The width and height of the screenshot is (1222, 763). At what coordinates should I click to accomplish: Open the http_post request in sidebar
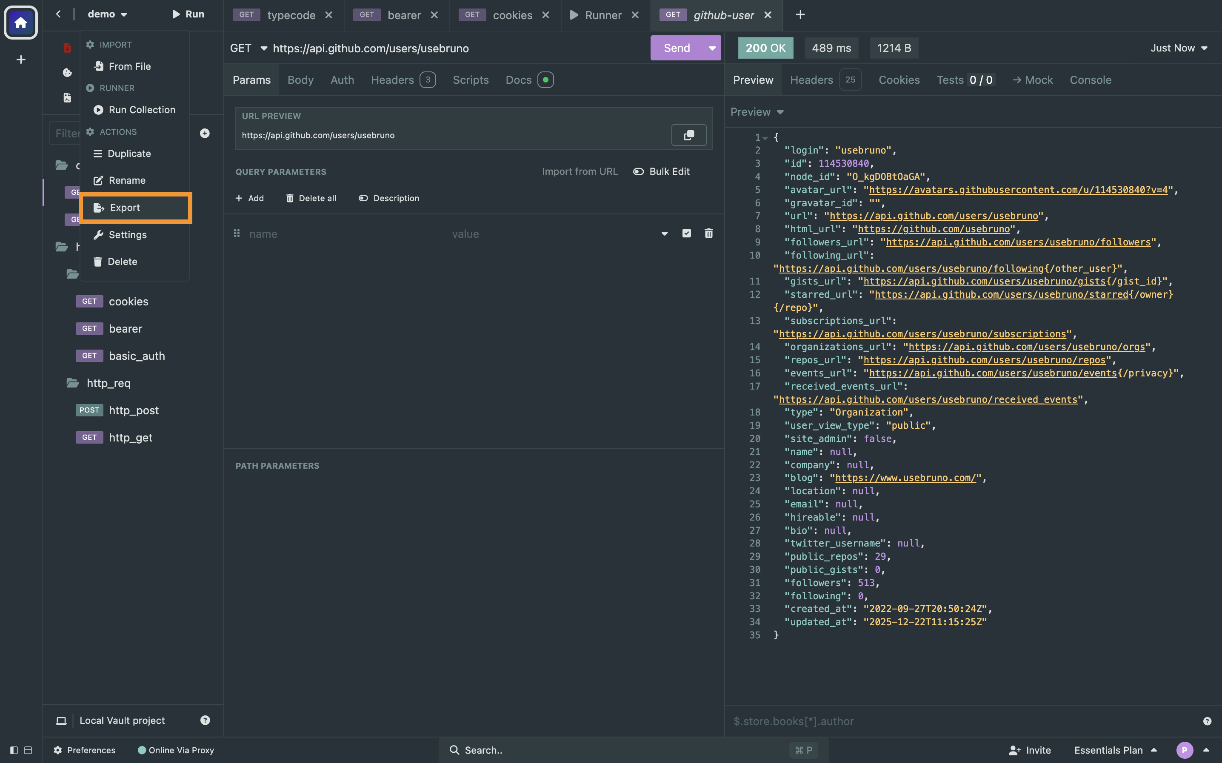coord(134,410)
